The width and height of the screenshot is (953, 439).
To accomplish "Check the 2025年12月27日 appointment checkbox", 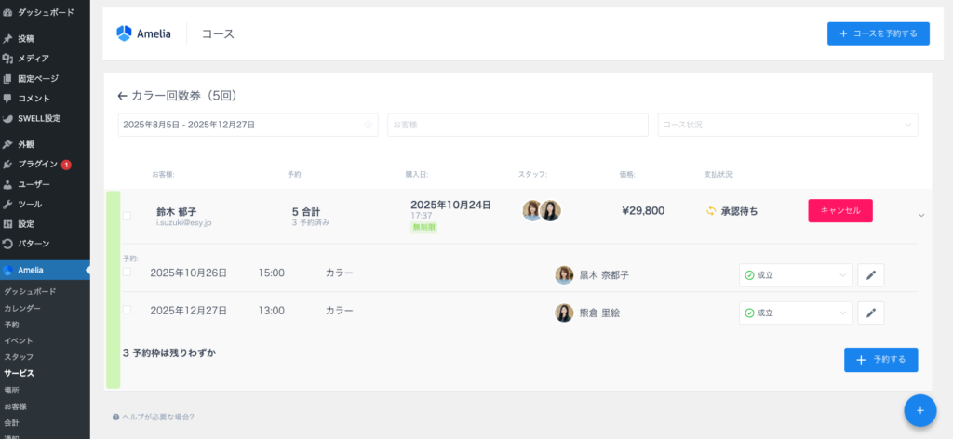I will click(127, 310).
